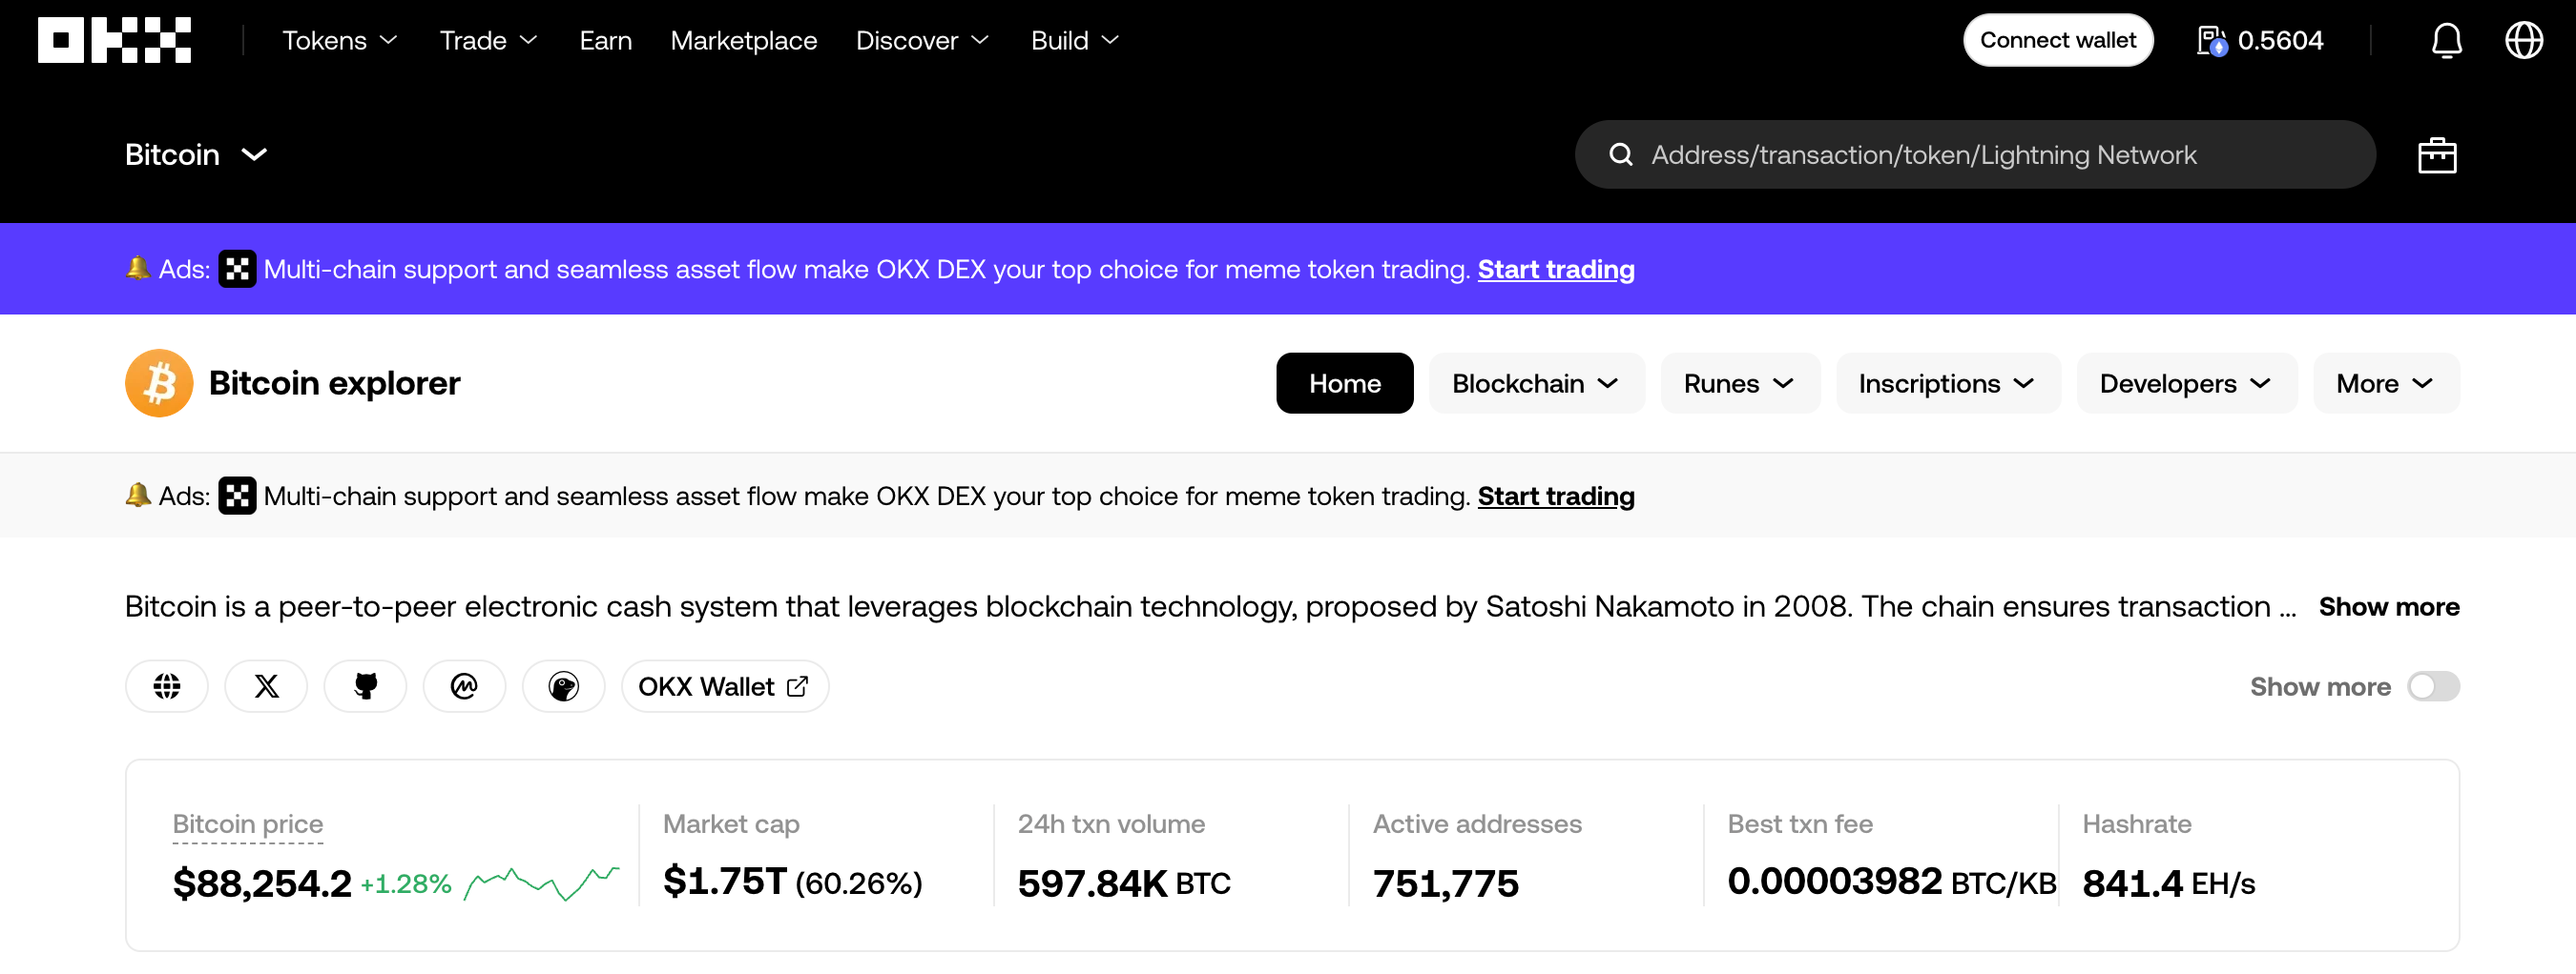Select the Home tab
Image resolution: width=2576 pixels, height=974 pixels.
[x=1344, y=384]
